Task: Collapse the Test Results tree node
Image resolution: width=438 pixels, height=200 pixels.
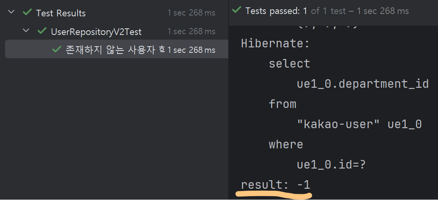Action: 11,12
